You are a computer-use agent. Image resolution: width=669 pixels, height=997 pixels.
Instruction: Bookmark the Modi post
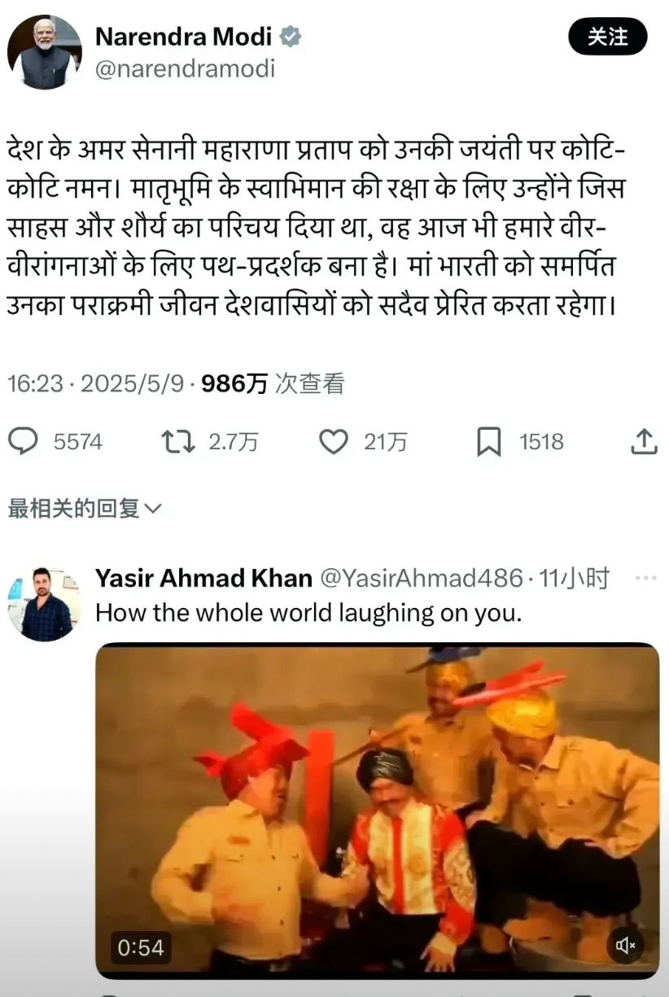coord(488,442)
